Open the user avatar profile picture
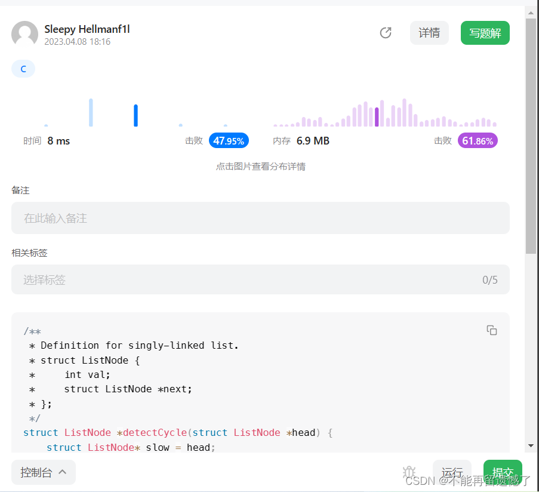This screenshot has height=492, width=539. pyautogui.click(x=24, y=33)
